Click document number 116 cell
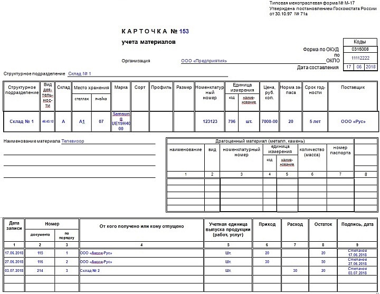Screen dimensions: 380x294 40,262
